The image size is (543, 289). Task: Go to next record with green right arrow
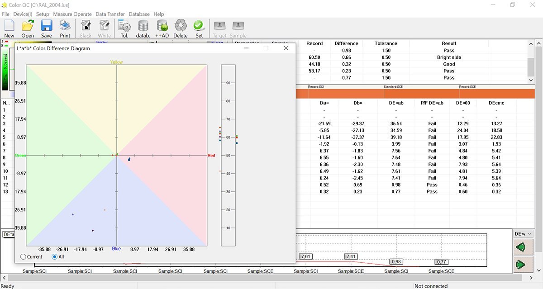tap(524, 264)
